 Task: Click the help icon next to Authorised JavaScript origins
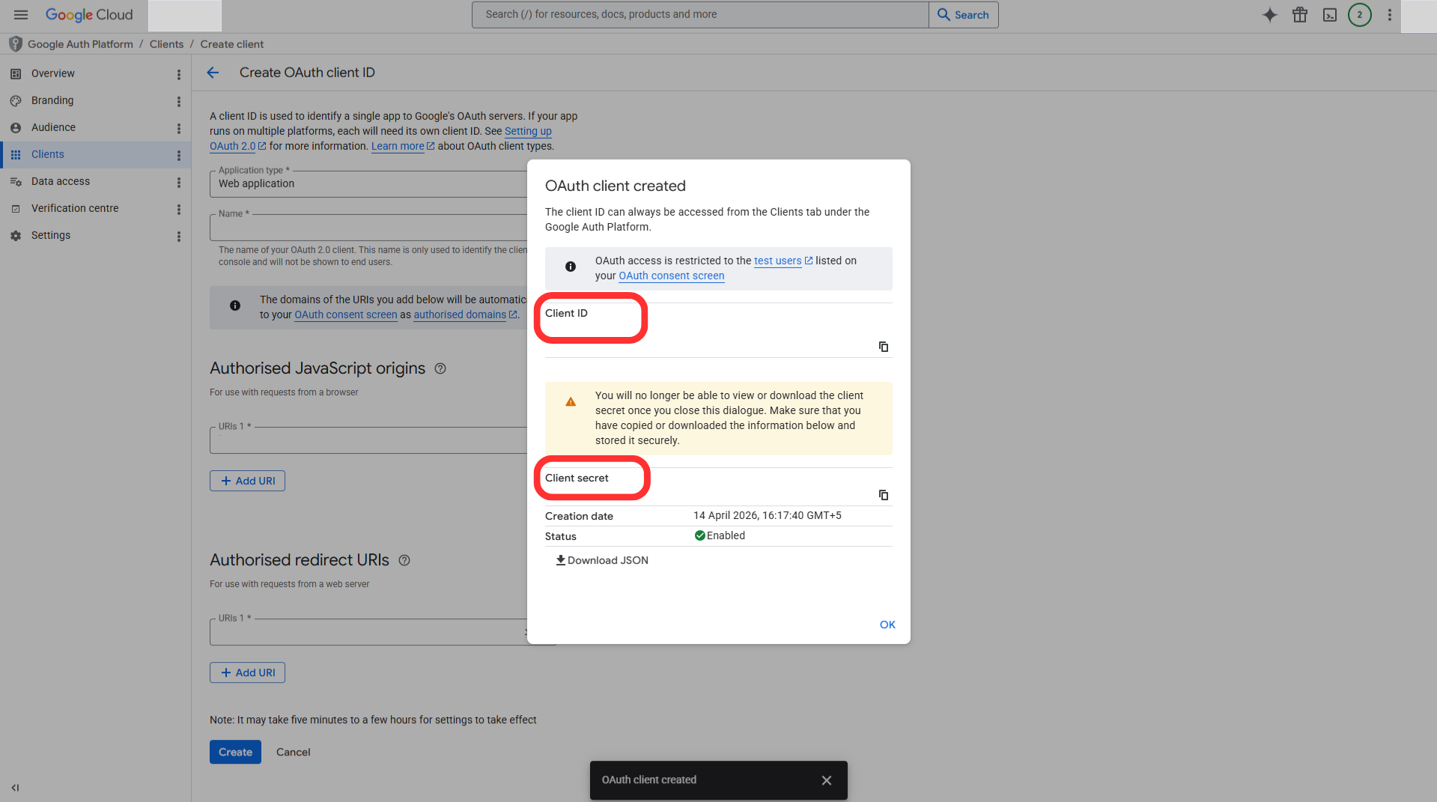(440, 368)
